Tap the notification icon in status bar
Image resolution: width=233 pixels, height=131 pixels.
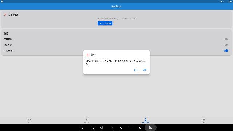coord(2,1)
